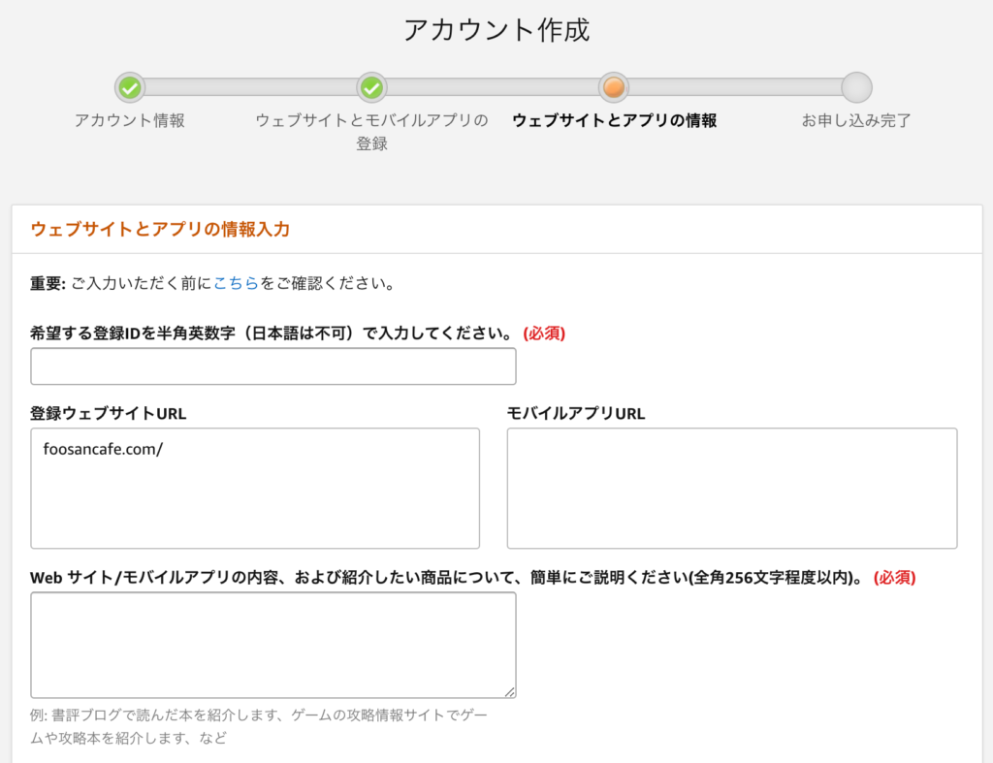This screenshot has width=993, height=763.
Task: Click into the 登録ウェブサイトURL text area
Action: tap(255, 489)
